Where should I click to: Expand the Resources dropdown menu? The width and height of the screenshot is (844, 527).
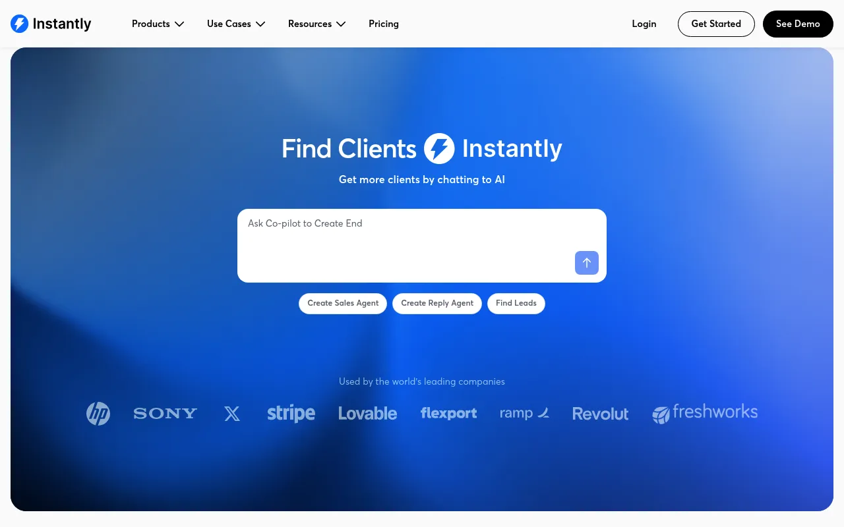pyautogui.click(x=317, y=24)
